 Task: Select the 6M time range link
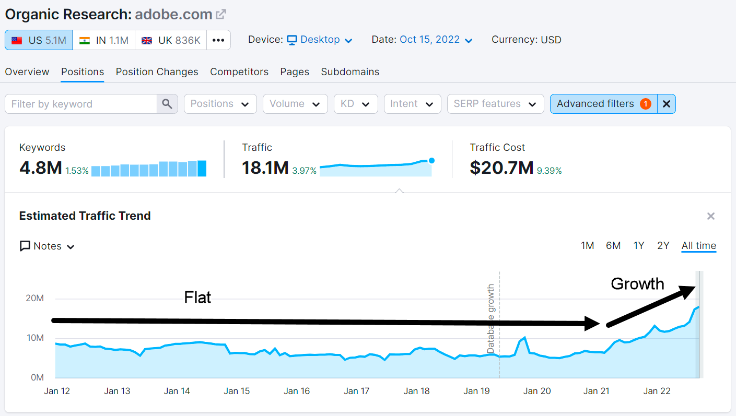[x=613, y=245]
